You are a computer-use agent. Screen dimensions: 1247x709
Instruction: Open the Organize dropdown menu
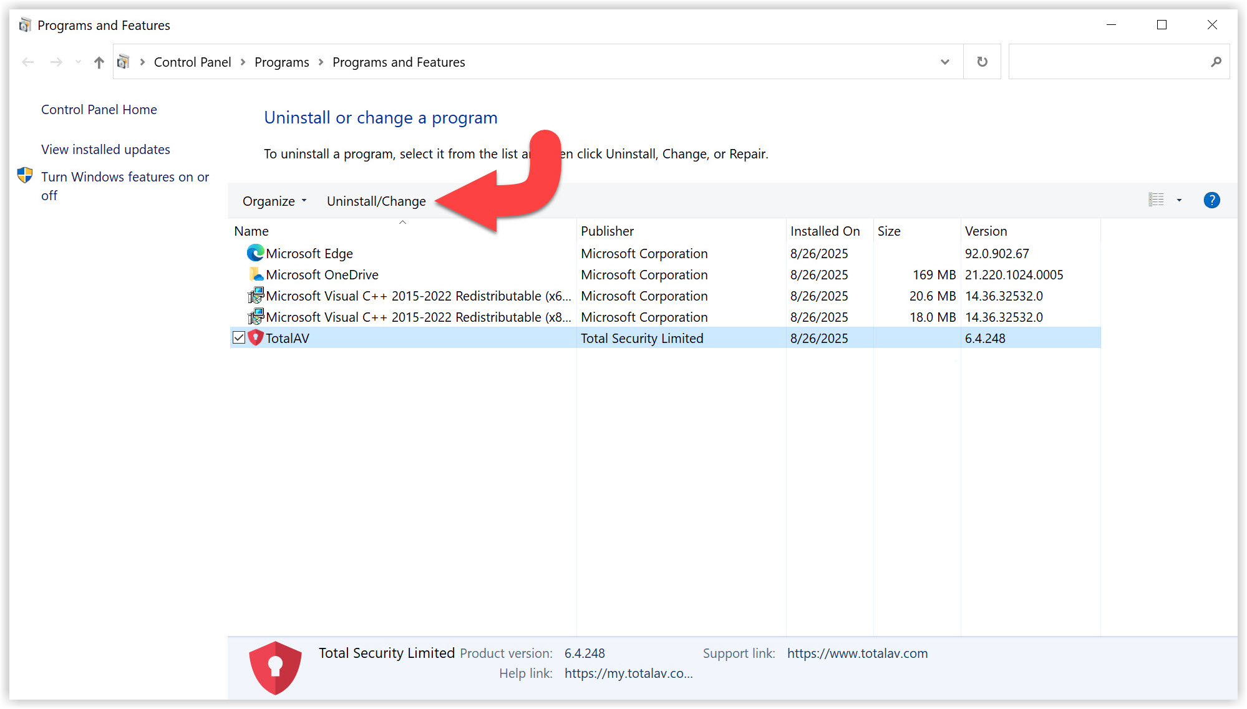tap(274, 201)
